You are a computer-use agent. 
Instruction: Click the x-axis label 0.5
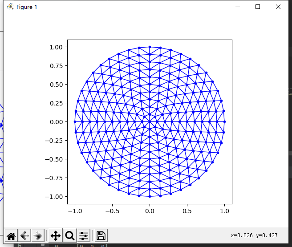point(187,211)
